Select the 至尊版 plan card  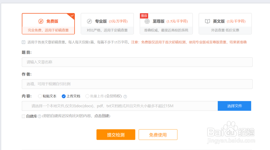tap(166, 24)
